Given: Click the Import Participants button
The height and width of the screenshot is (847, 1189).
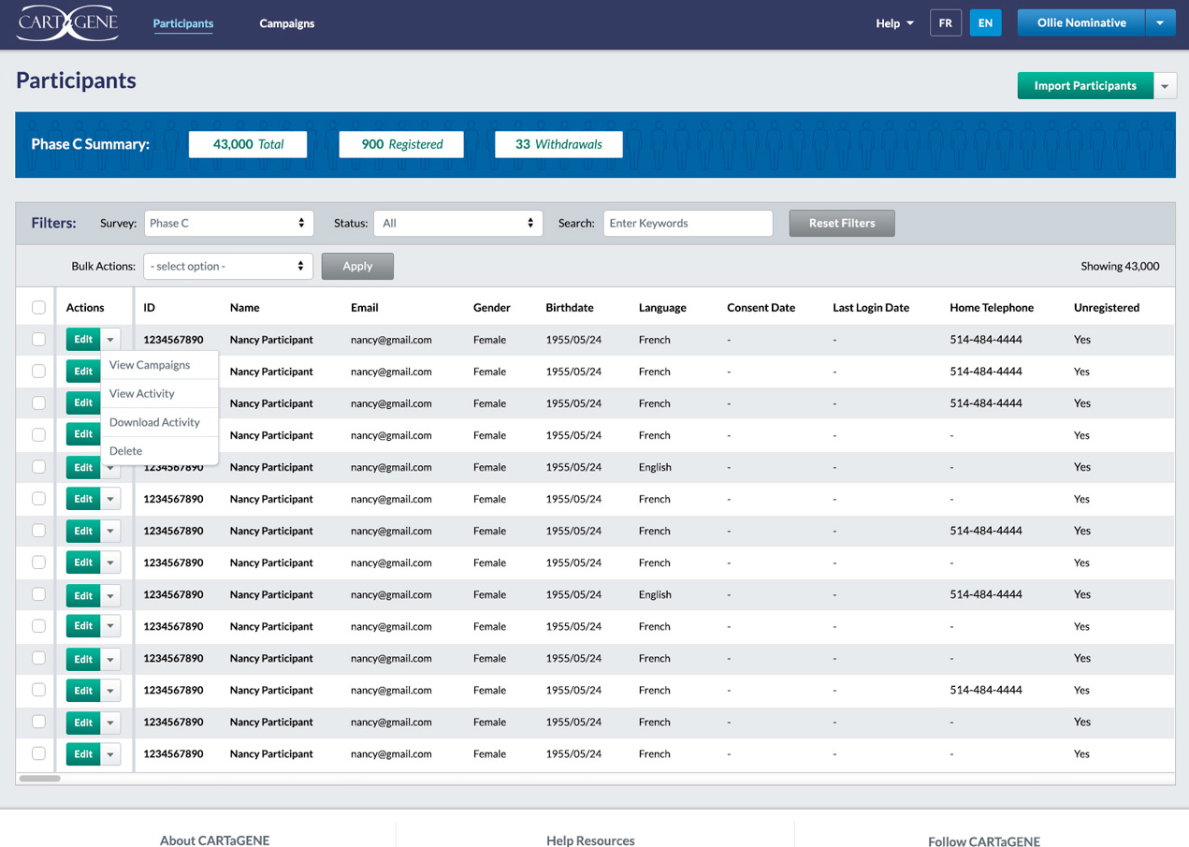Looking at the screenshot, I should [1084, 86].
